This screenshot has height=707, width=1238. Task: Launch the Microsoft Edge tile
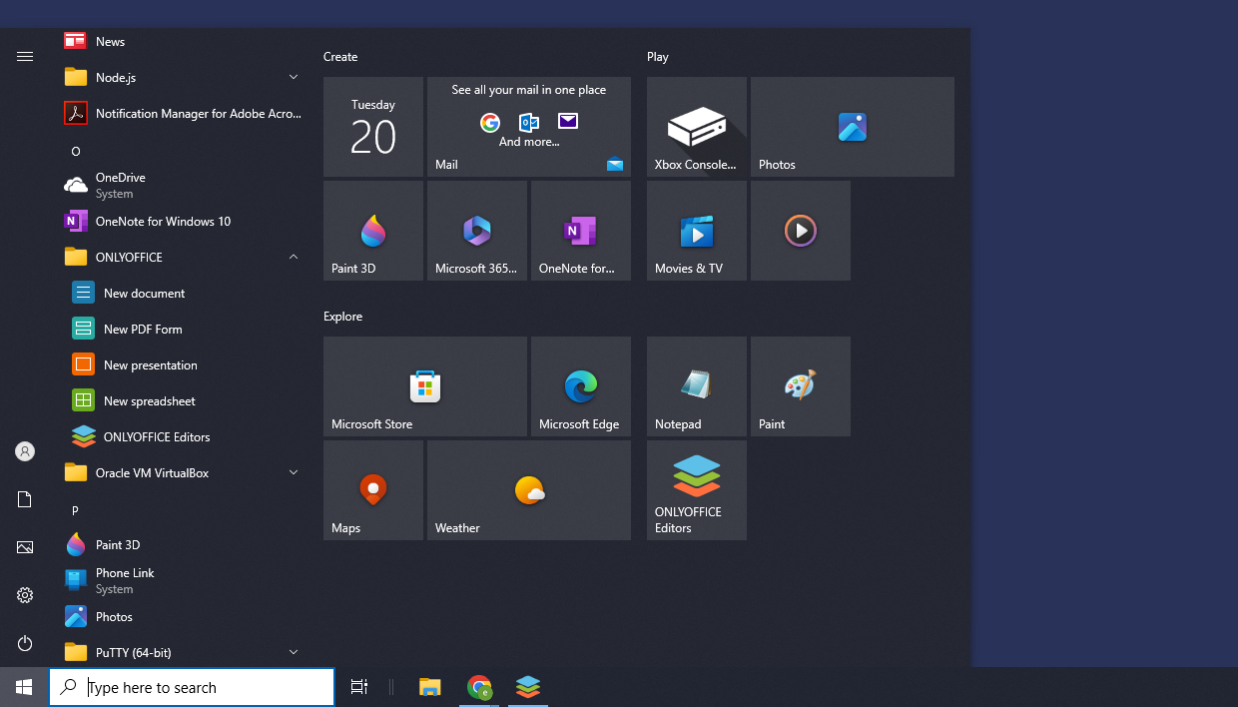click(x=581, y=386)
